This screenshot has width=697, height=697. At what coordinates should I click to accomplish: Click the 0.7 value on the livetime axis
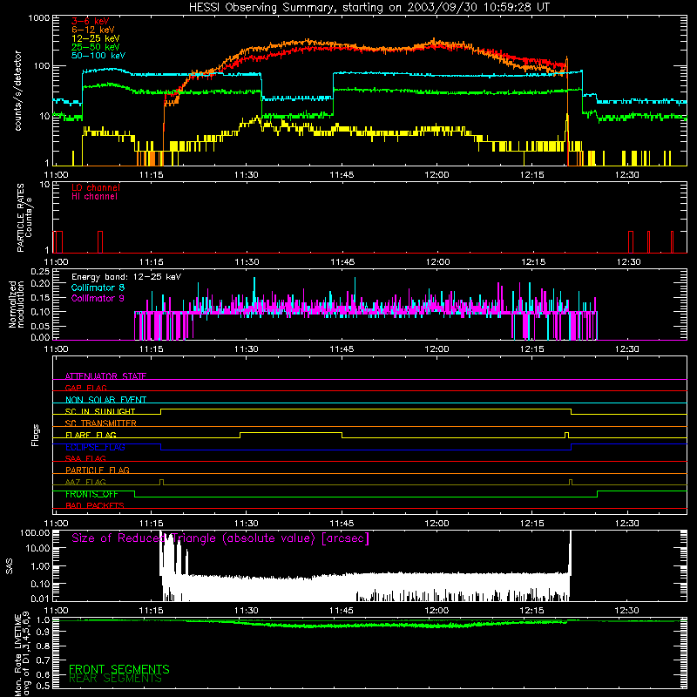[43, 660]
